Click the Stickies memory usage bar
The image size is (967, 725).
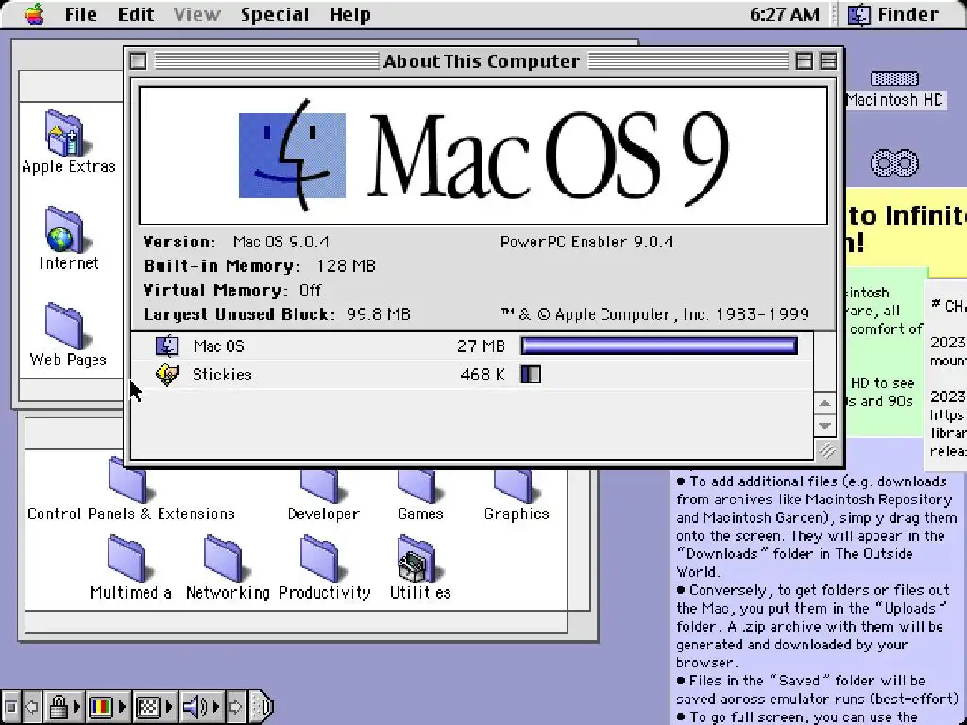click(531, 374)
